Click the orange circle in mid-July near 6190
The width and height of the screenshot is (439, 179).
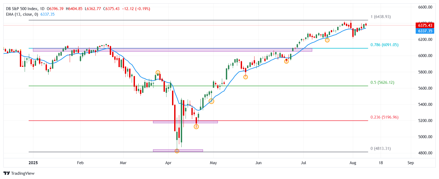pos(327,40)
